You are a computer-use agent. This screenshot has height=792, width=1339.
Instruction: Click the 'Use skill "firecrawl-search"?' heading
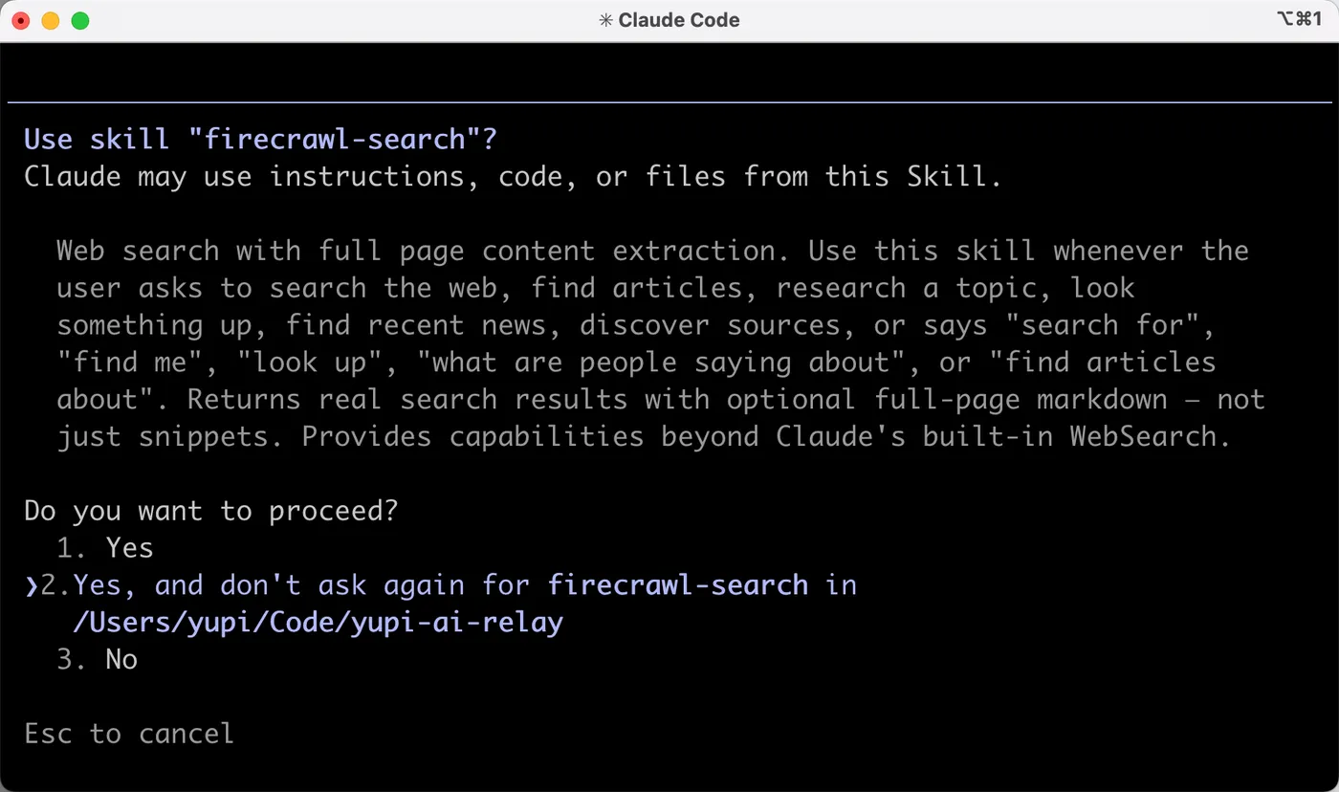pos(261,139)
